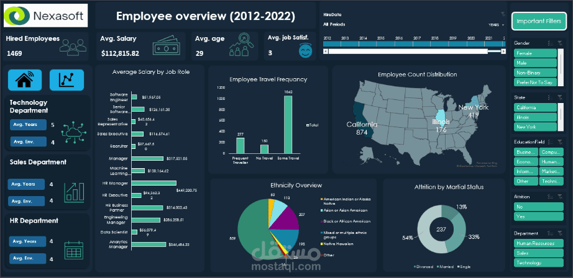
Task: Click the Hired Employees people icon
Action: tap(73, 46)
